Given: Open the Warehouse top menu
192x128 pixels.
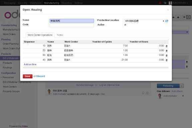Looking at the screenshot, I should (x=36, y=3).
